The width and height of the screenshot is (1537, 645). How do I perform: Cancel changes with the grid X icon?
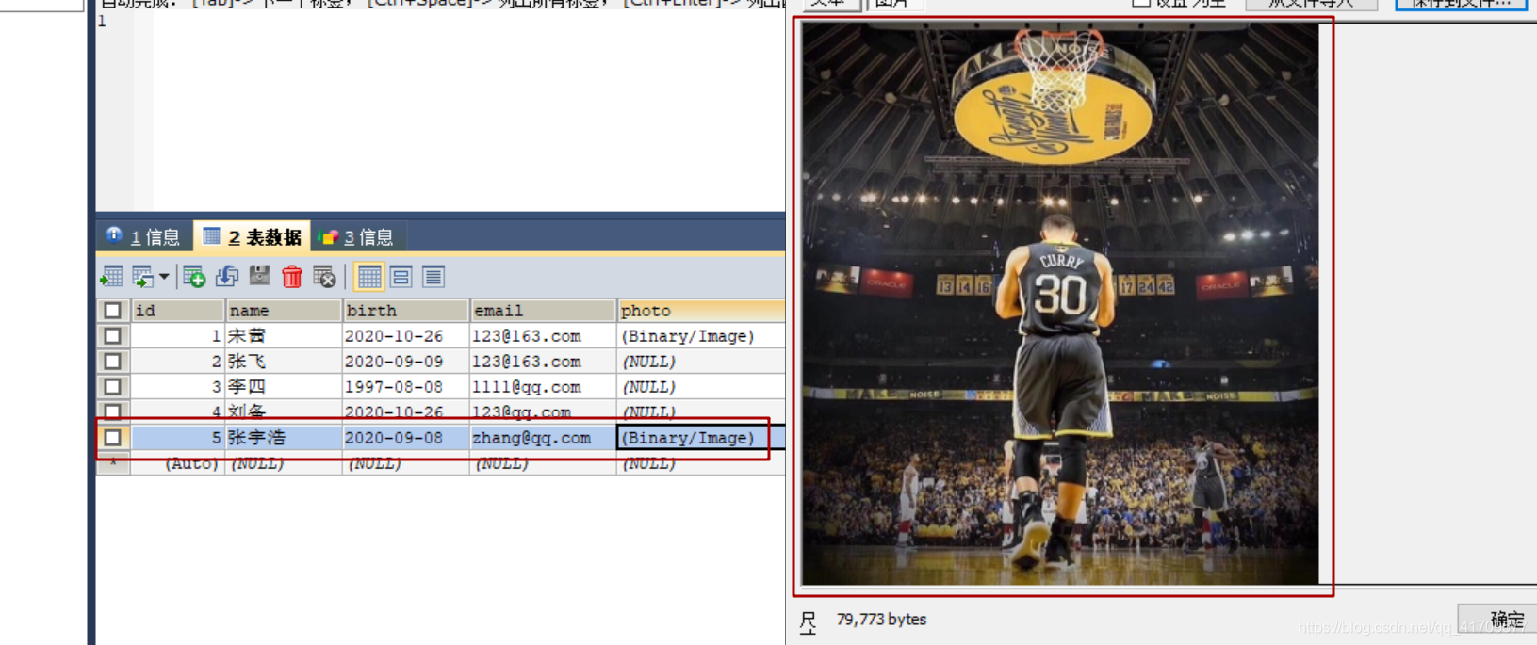pos(324,277)
